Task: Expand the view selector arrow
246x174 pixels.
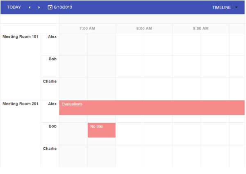Action: 236,7
